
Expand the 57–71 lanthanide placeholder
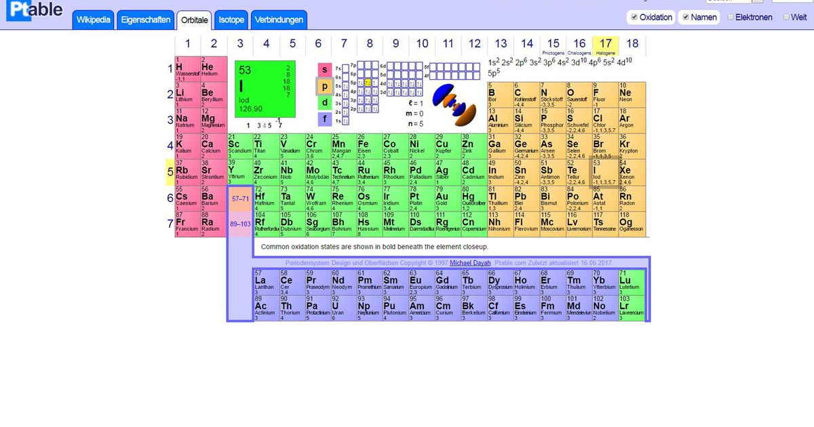(x=239, y=199)
